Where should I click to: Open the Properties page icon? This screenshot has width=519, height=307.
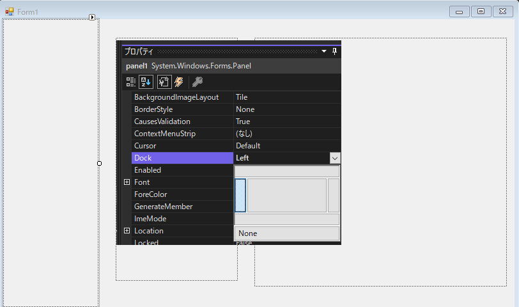coord(164,82)
